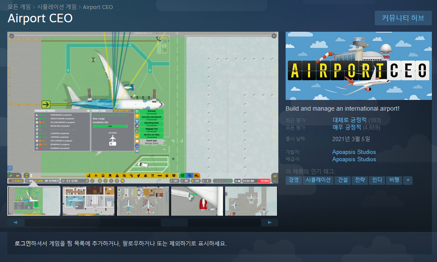Image resolution: width=437 pixels, height=262 pixels.
Task: Open the 커뮤니티 허브 community hub button
Action: click(403, 18)
